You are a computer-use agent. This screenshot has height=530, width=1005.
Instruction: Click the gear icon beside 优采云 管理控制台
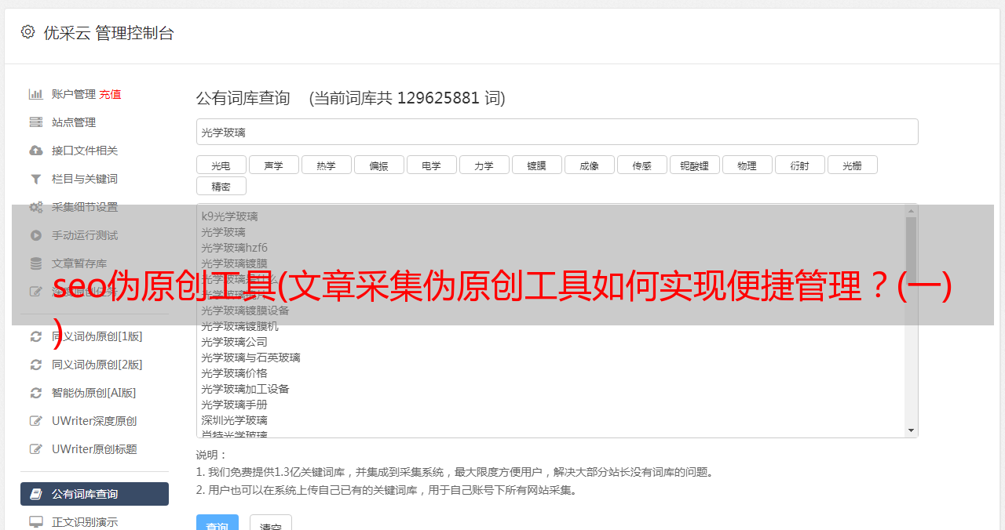pos(28,32)
